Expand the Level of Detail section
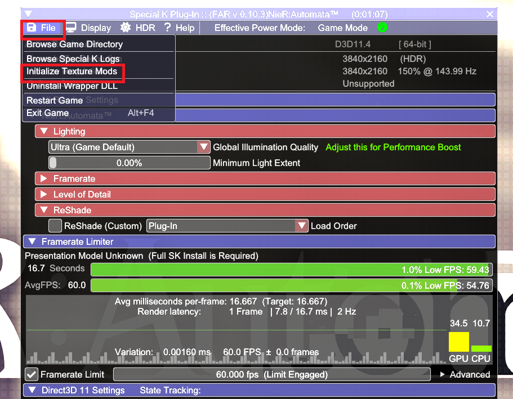 (x=265, y=195)
